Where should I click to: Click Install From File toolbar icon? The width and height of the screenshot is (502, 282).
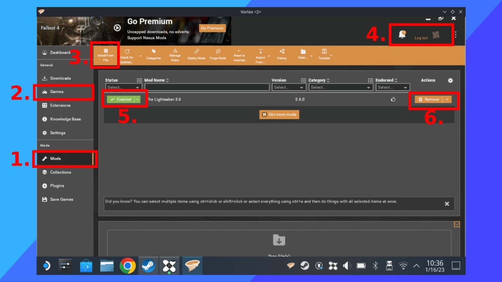pyautogui.click(x=106, y=55)
